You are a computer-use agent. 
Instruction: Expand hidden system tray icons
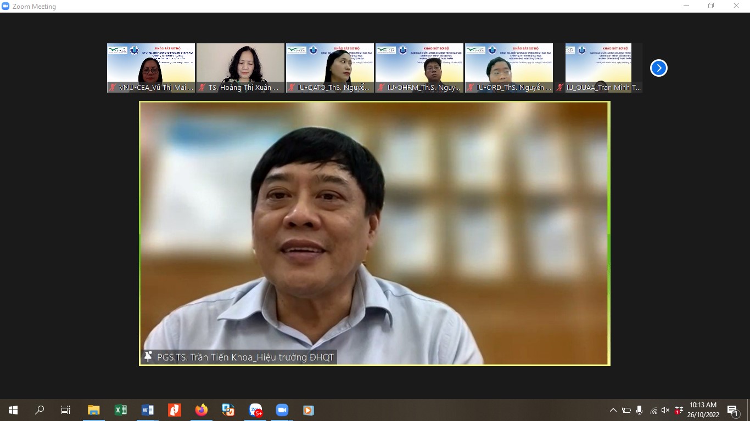click(x=613, y=410)
